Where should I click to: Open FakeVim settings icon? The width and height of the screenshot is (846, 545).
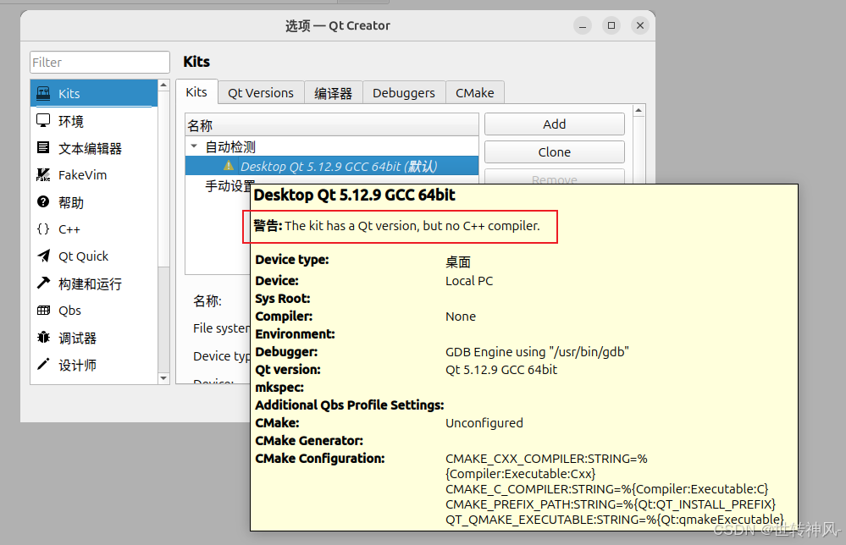[x=43, y=174]
